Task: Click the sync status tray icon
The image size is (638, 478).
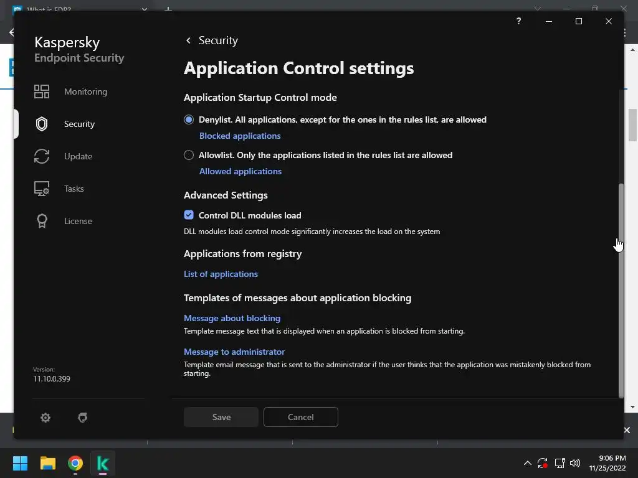Action: [x=543, y=463]
